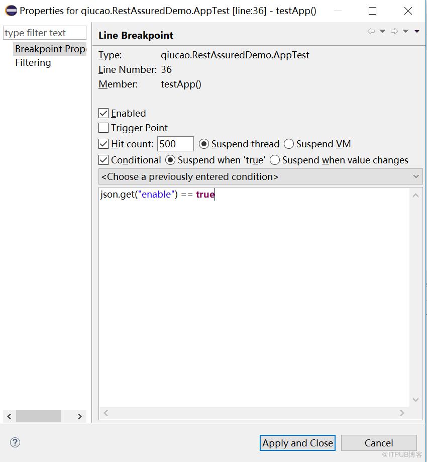427x462 pixels.
Task: Click condition editor horizontal scroll left arrow
Action: (x=106, y=413)
